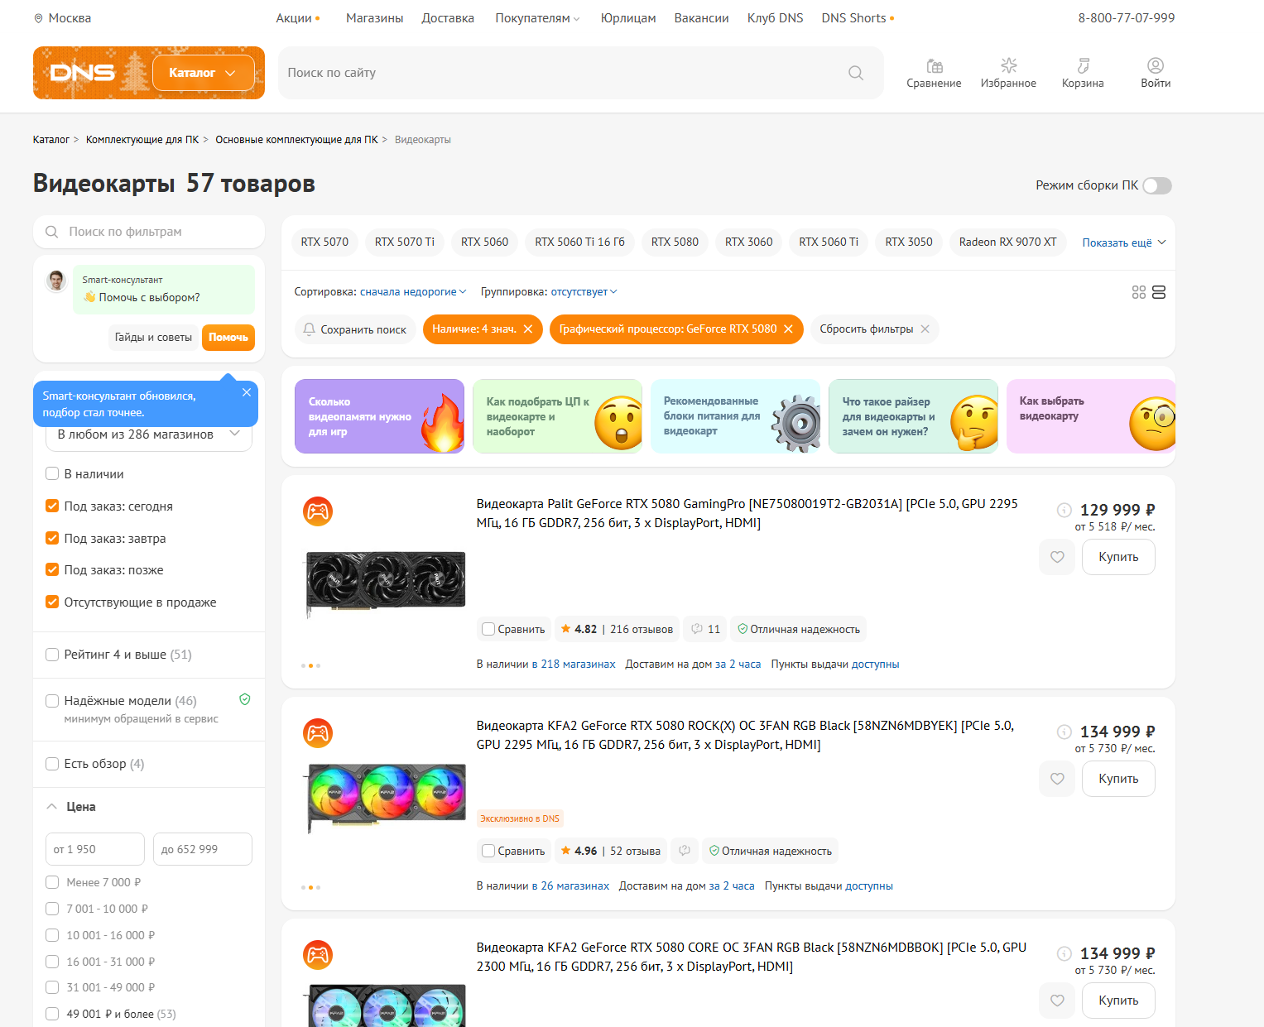Open the в 218 магазинах link
The image size is (1264, 1027).
(x=574, y=665)
